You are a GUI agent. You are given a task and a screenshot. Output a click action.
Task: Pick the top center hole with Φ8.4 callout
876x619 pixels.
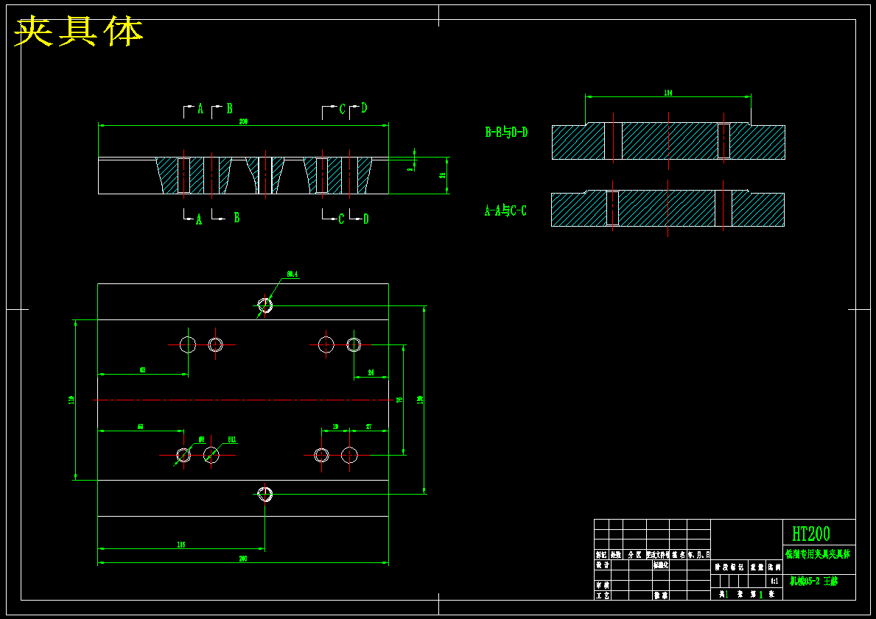coord(264,305)
